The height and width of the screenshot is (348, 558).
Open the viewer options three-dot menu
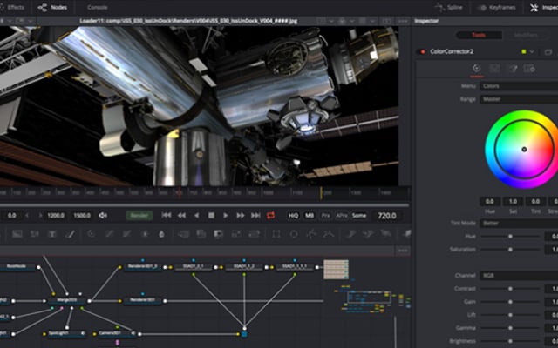pyautogui.click(x=403, y=21)
